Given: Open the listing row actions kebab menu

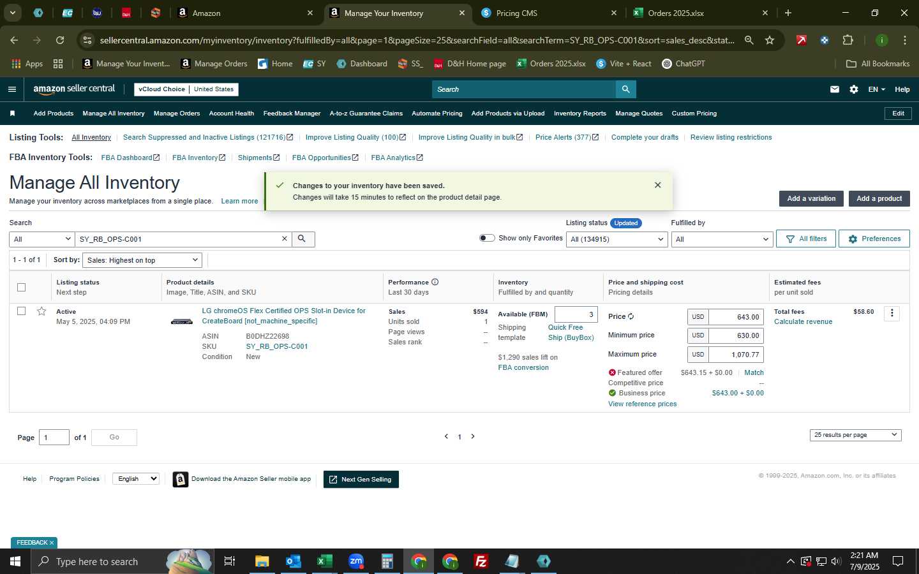Looking at the screenshot, I should (892, 313).
